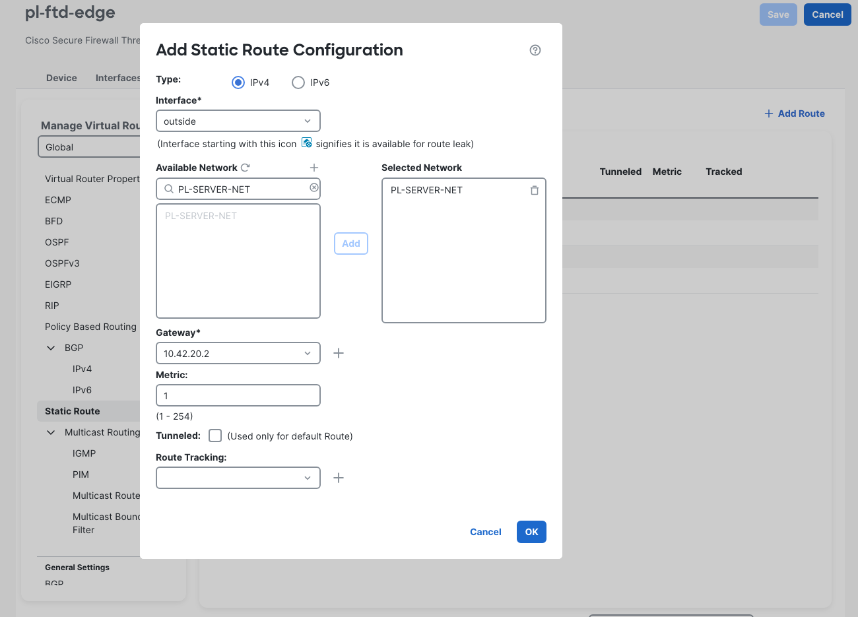Open the Route Tracking dropdown
This screenshot has height=617, width=858.
(238, 478)
